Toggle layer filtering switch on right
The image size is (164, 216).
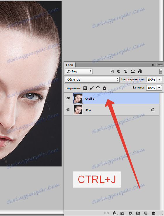tap(161, 71)
